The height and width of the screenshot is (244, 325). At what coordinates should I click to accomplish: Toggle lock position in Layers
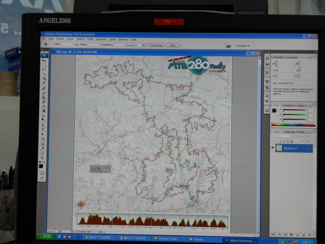point(288,141)
